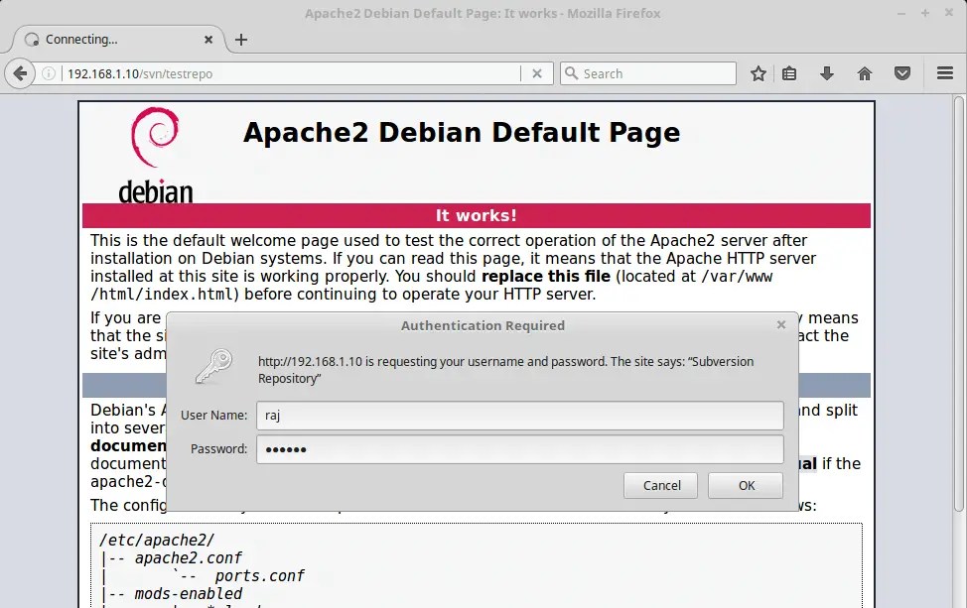This screenshot has height=608, width=967.
Task: Maximize the Firefox window
Action: 925,13
